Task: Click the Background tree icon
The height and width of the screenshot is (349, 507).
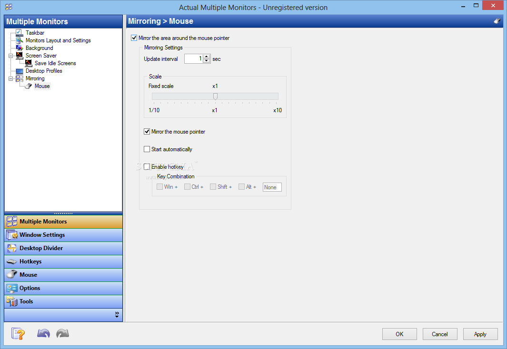Action: tap(20, 48)
